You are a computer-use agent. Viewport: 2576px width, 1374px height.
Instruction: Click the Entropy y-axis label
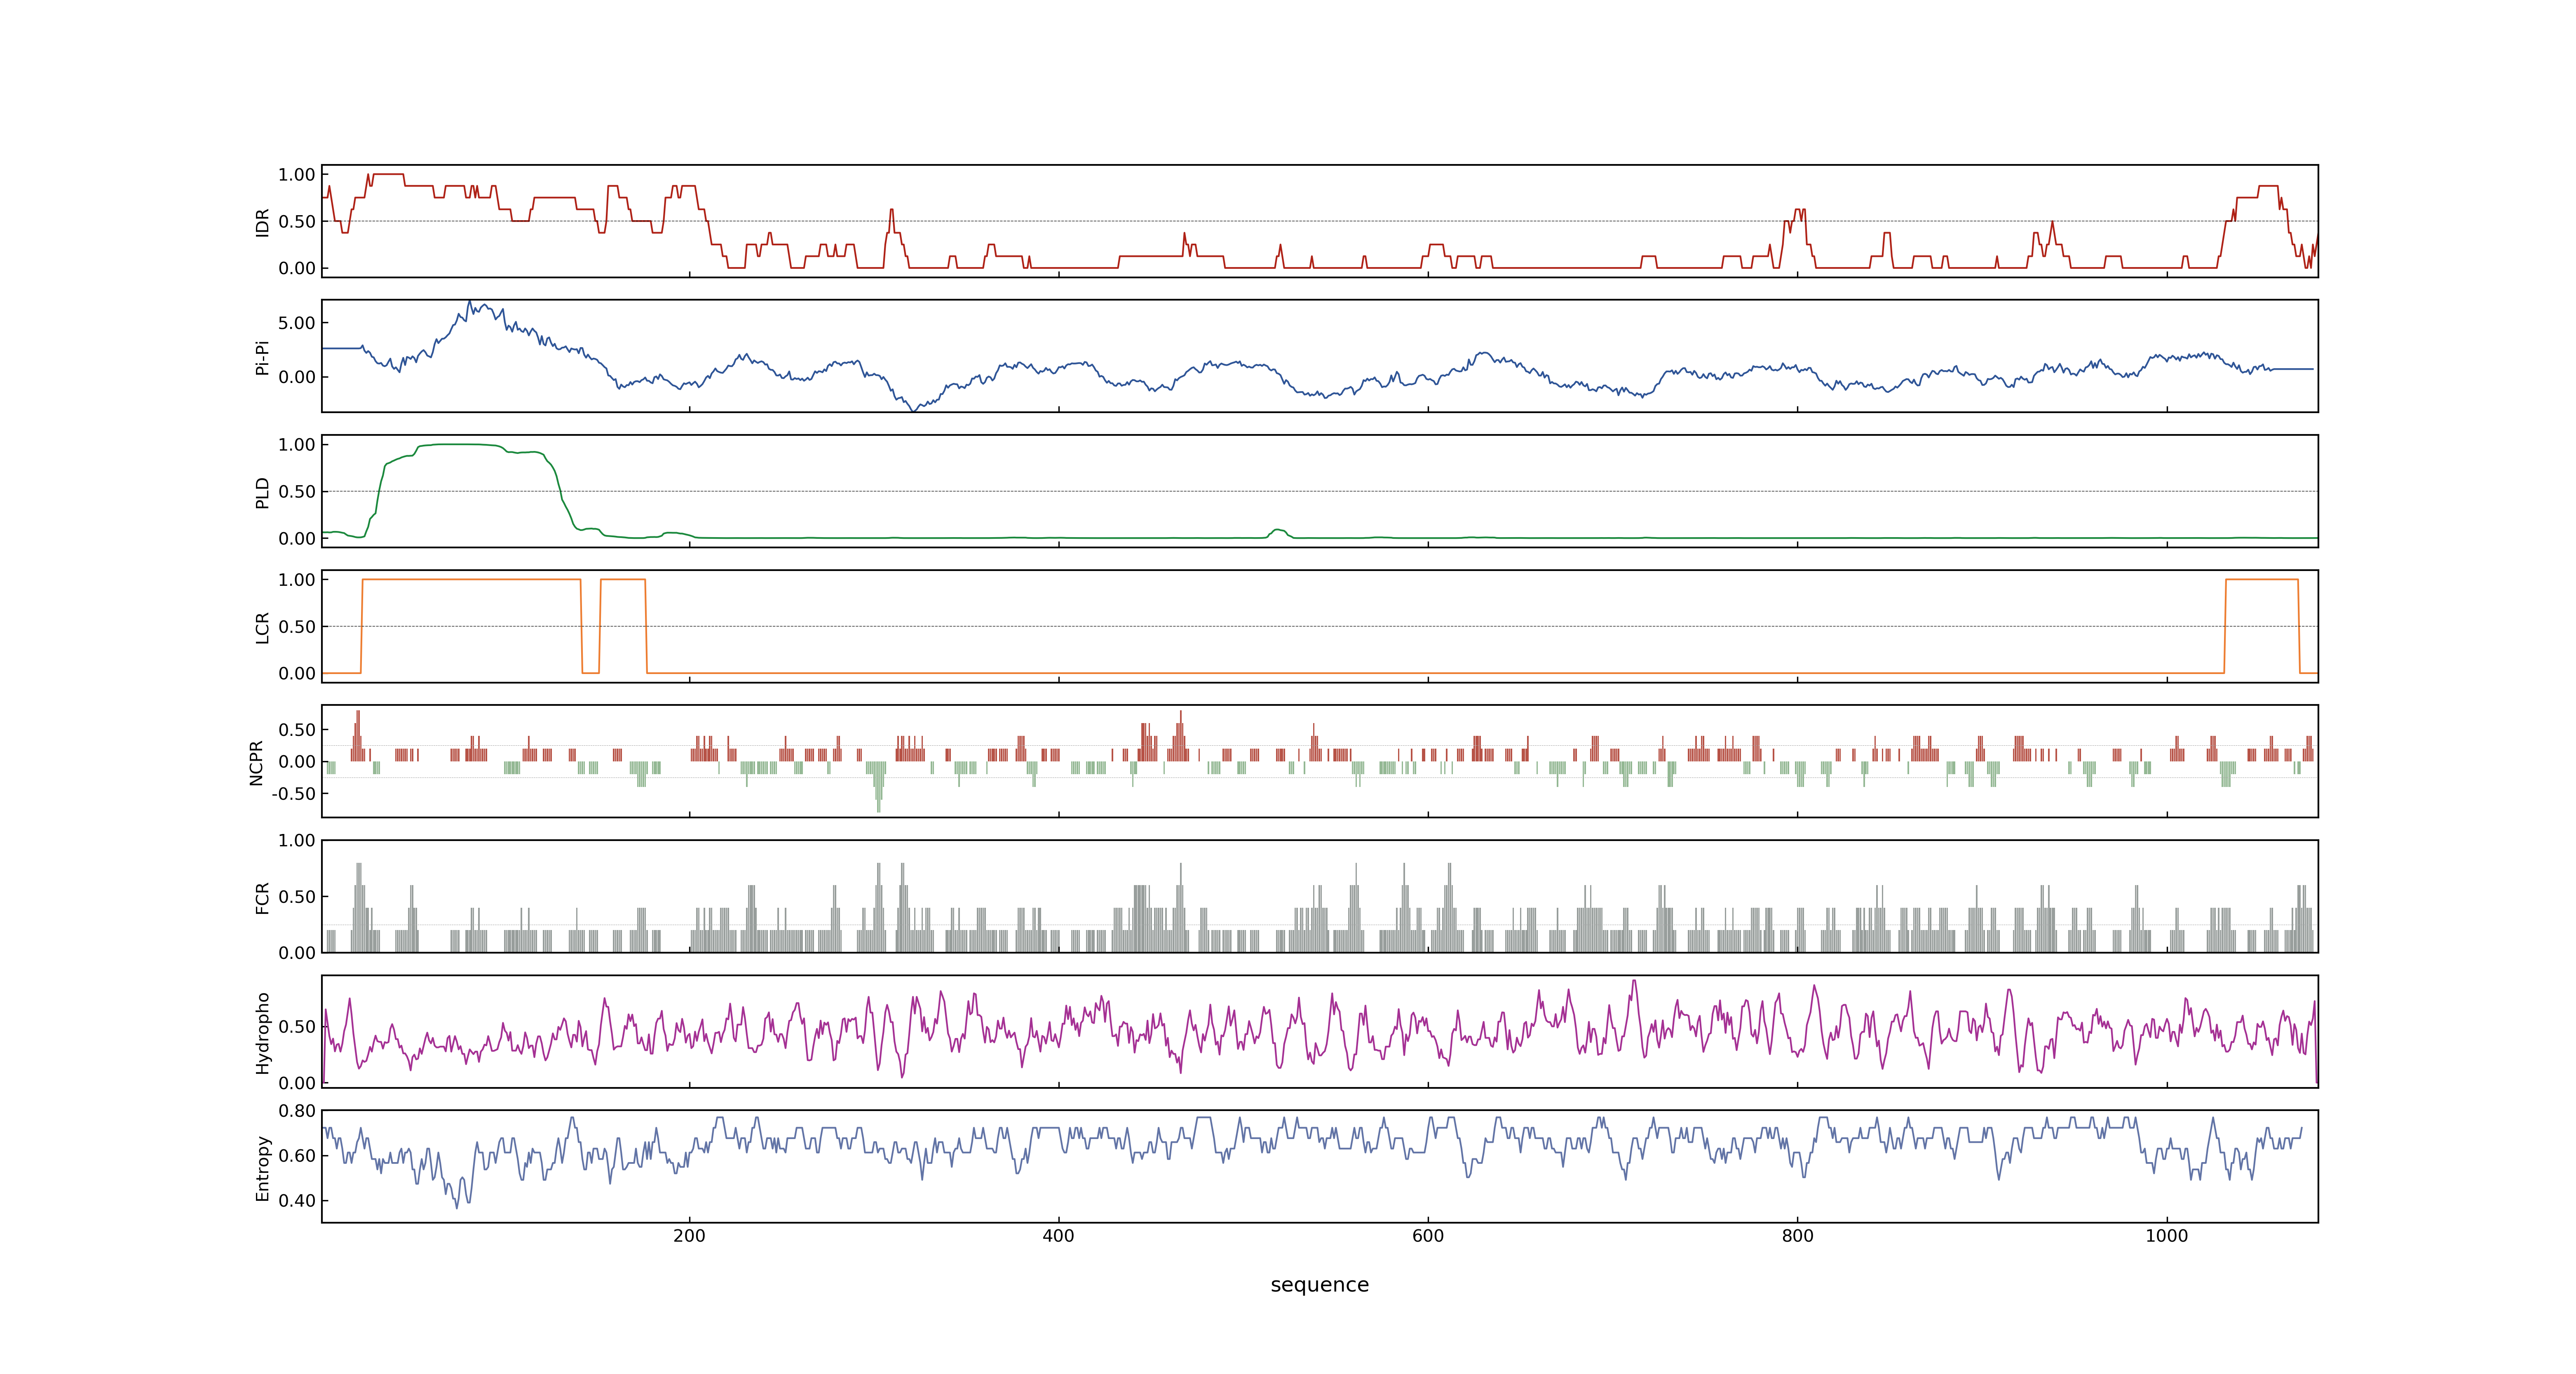click(262, 1167)
